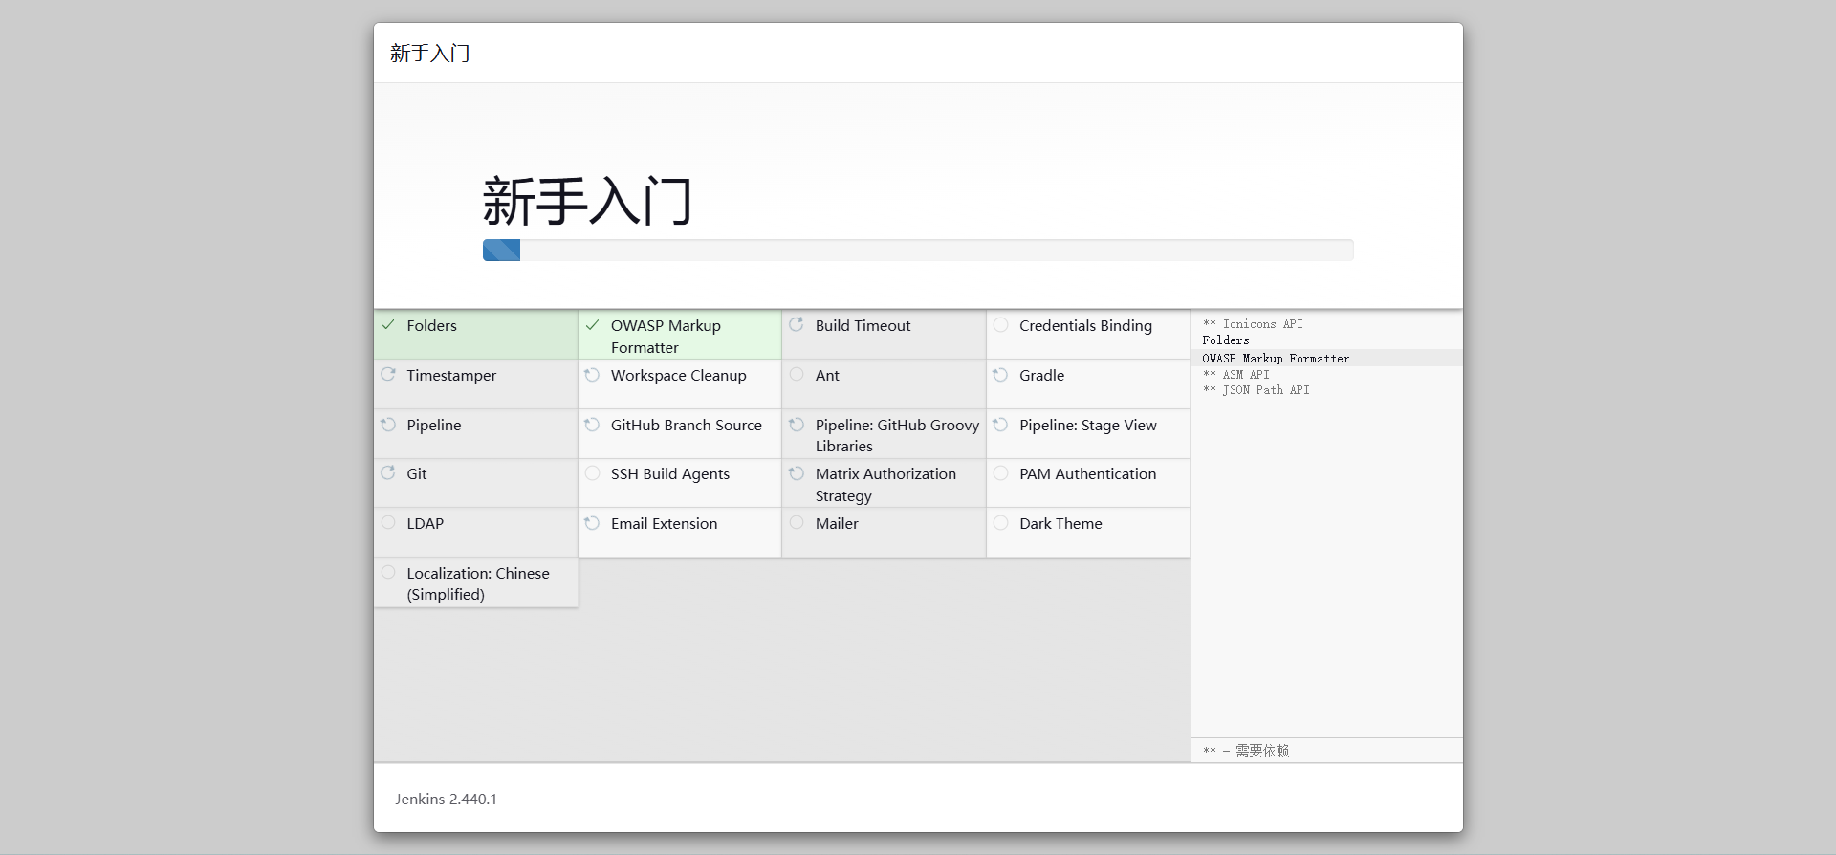
Task: Select the OWASP Markup Formatter plugin label
Action: tap(666, 337)
